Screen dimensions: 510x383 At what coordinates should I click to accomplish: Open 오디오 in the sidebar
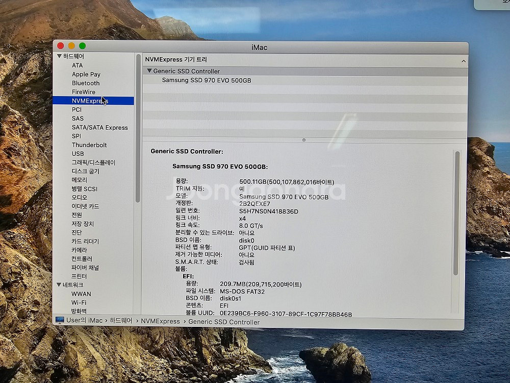point(79,197)
